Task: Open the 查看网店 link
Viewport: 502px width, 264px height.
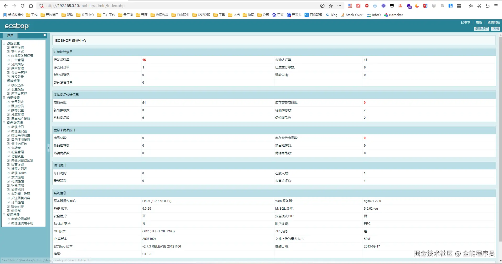Action: (x=494, y=22)
